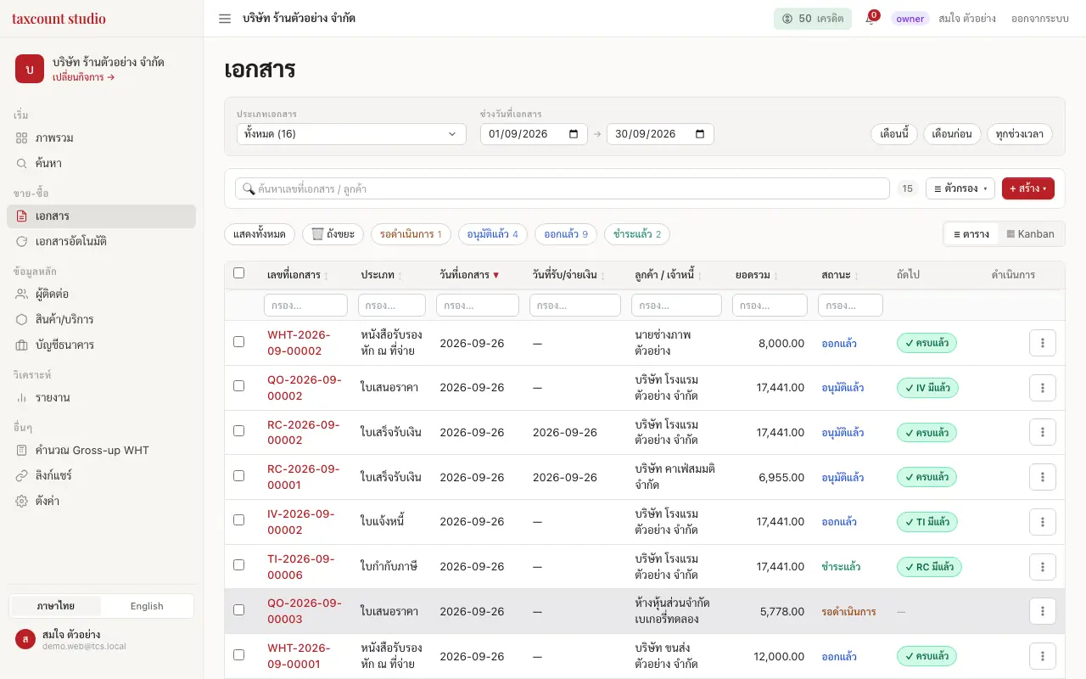Viewport: 1086px width, 679px height.
Task: Sort by ประเภท column header
Action: pos(382,275)
